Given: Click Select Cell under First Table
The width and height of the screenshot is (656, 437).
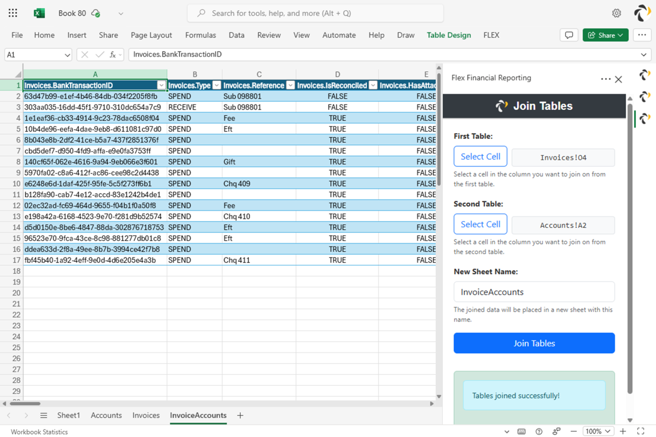Looking at the screenshot, I should (481, 156).
